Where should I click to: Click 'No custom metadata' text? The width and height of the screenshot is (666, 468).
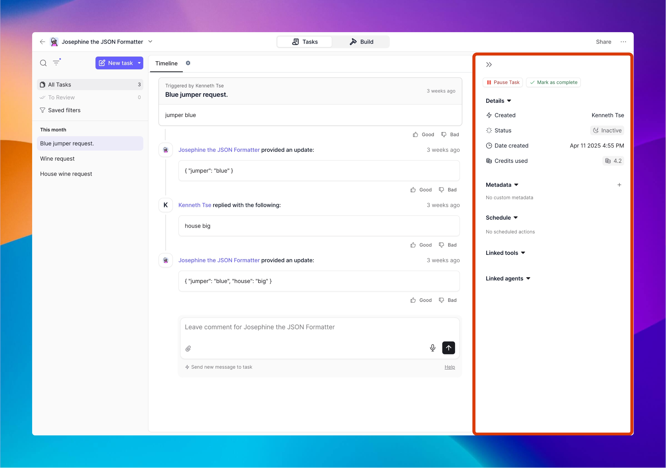pyautogui.click(x=509, y=198)
